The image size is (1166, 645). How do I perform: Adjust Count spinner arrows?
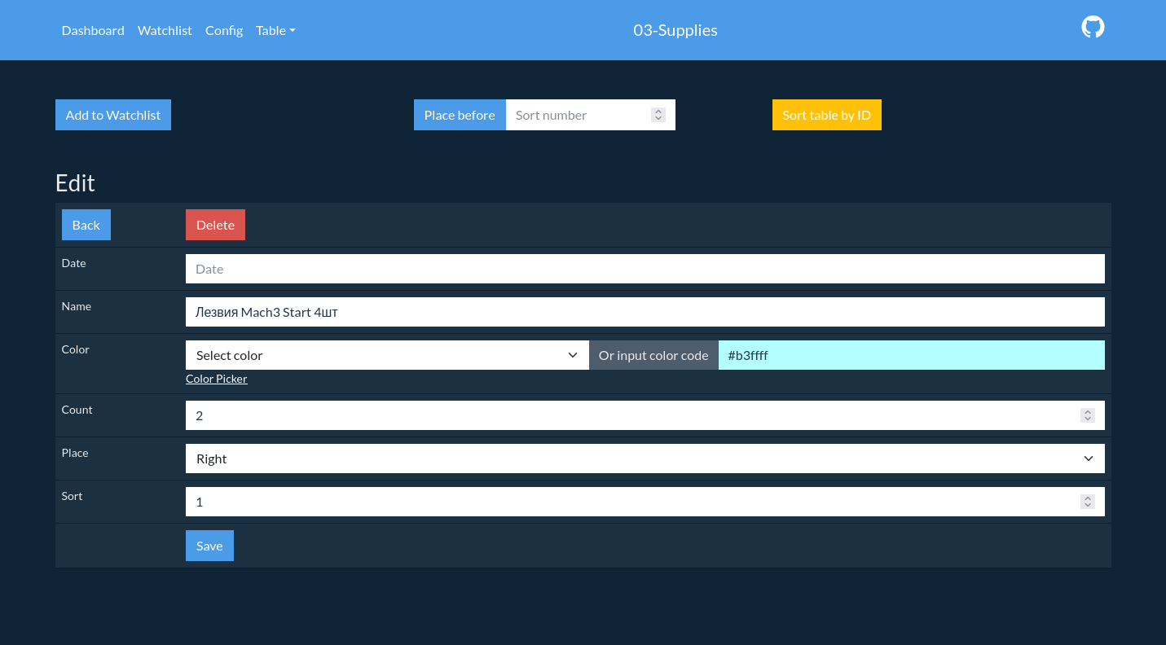[1087, 415]
